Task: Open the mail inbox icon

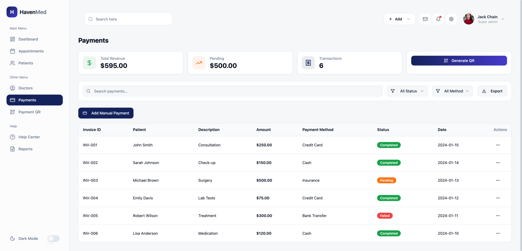Action: pos(425,19)
